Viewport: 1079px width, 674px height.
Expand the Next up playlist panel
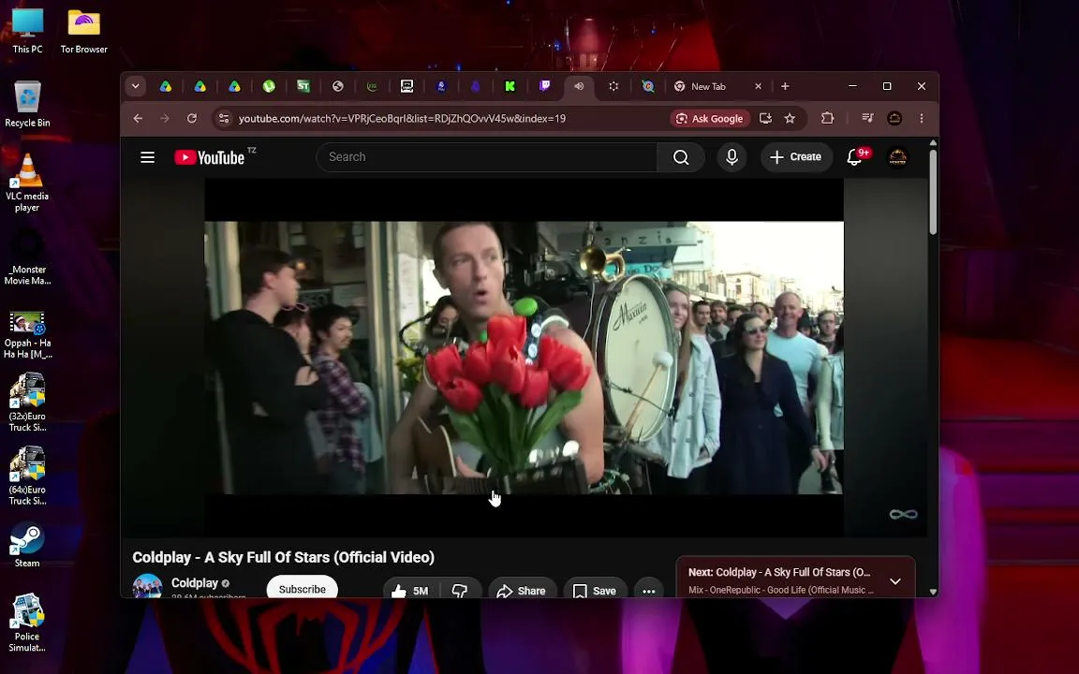tap(895, 581)
